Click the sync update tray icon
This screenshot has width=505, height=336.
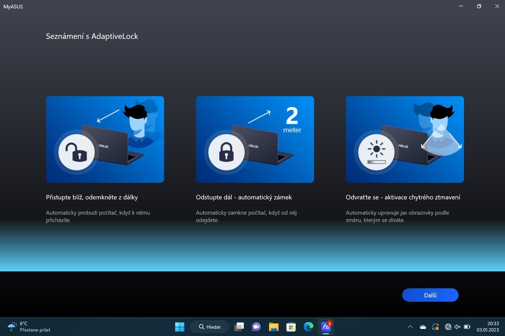[436, 327]
